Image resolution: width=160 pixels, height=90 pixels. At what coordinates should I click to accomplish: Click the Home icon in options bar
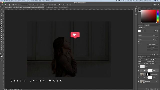[x=2, y=5]
